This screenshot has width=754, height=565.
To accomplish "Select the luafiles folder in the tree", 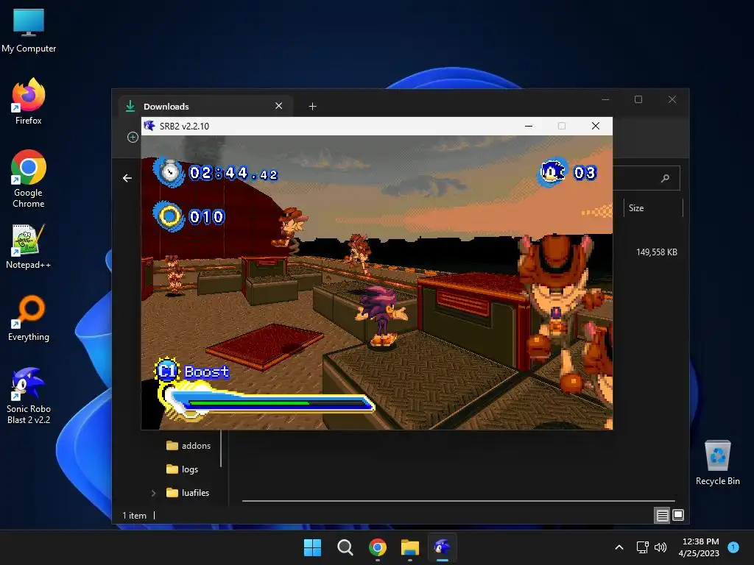I will (188, 493).
